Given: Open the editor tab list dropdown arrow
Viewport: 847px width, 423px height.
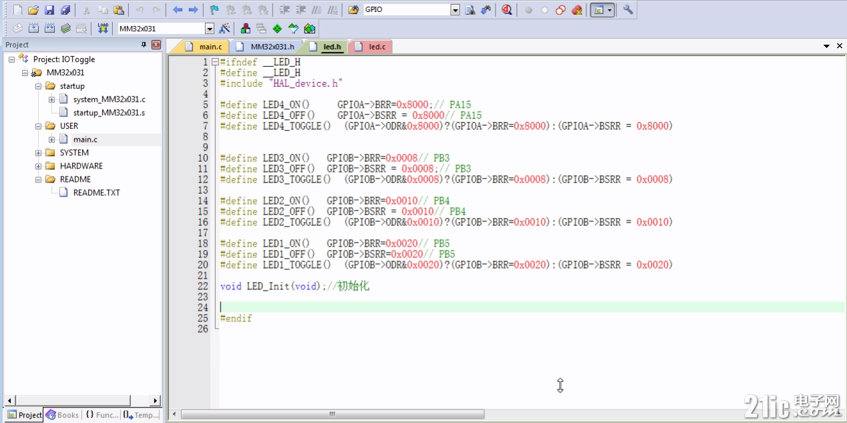Looking at the screenshot, I should coord(827,46).
